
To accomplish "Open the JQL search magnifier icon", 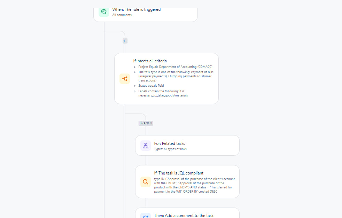I will tap(145, 181).
